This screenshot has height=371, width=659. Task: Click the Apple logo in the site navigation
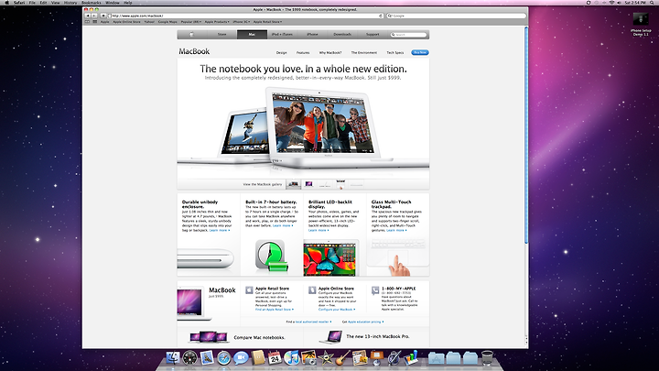point(191,35)
